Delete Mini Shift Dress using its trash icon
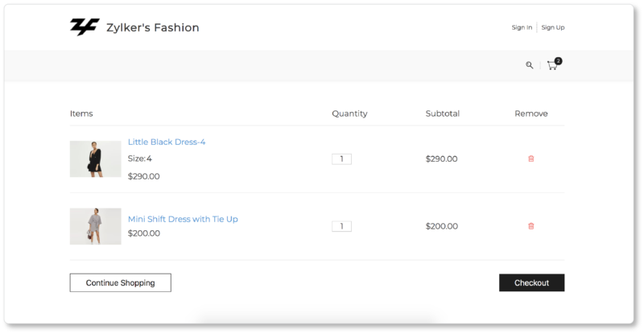644x334 pixels. coord(530,226)
